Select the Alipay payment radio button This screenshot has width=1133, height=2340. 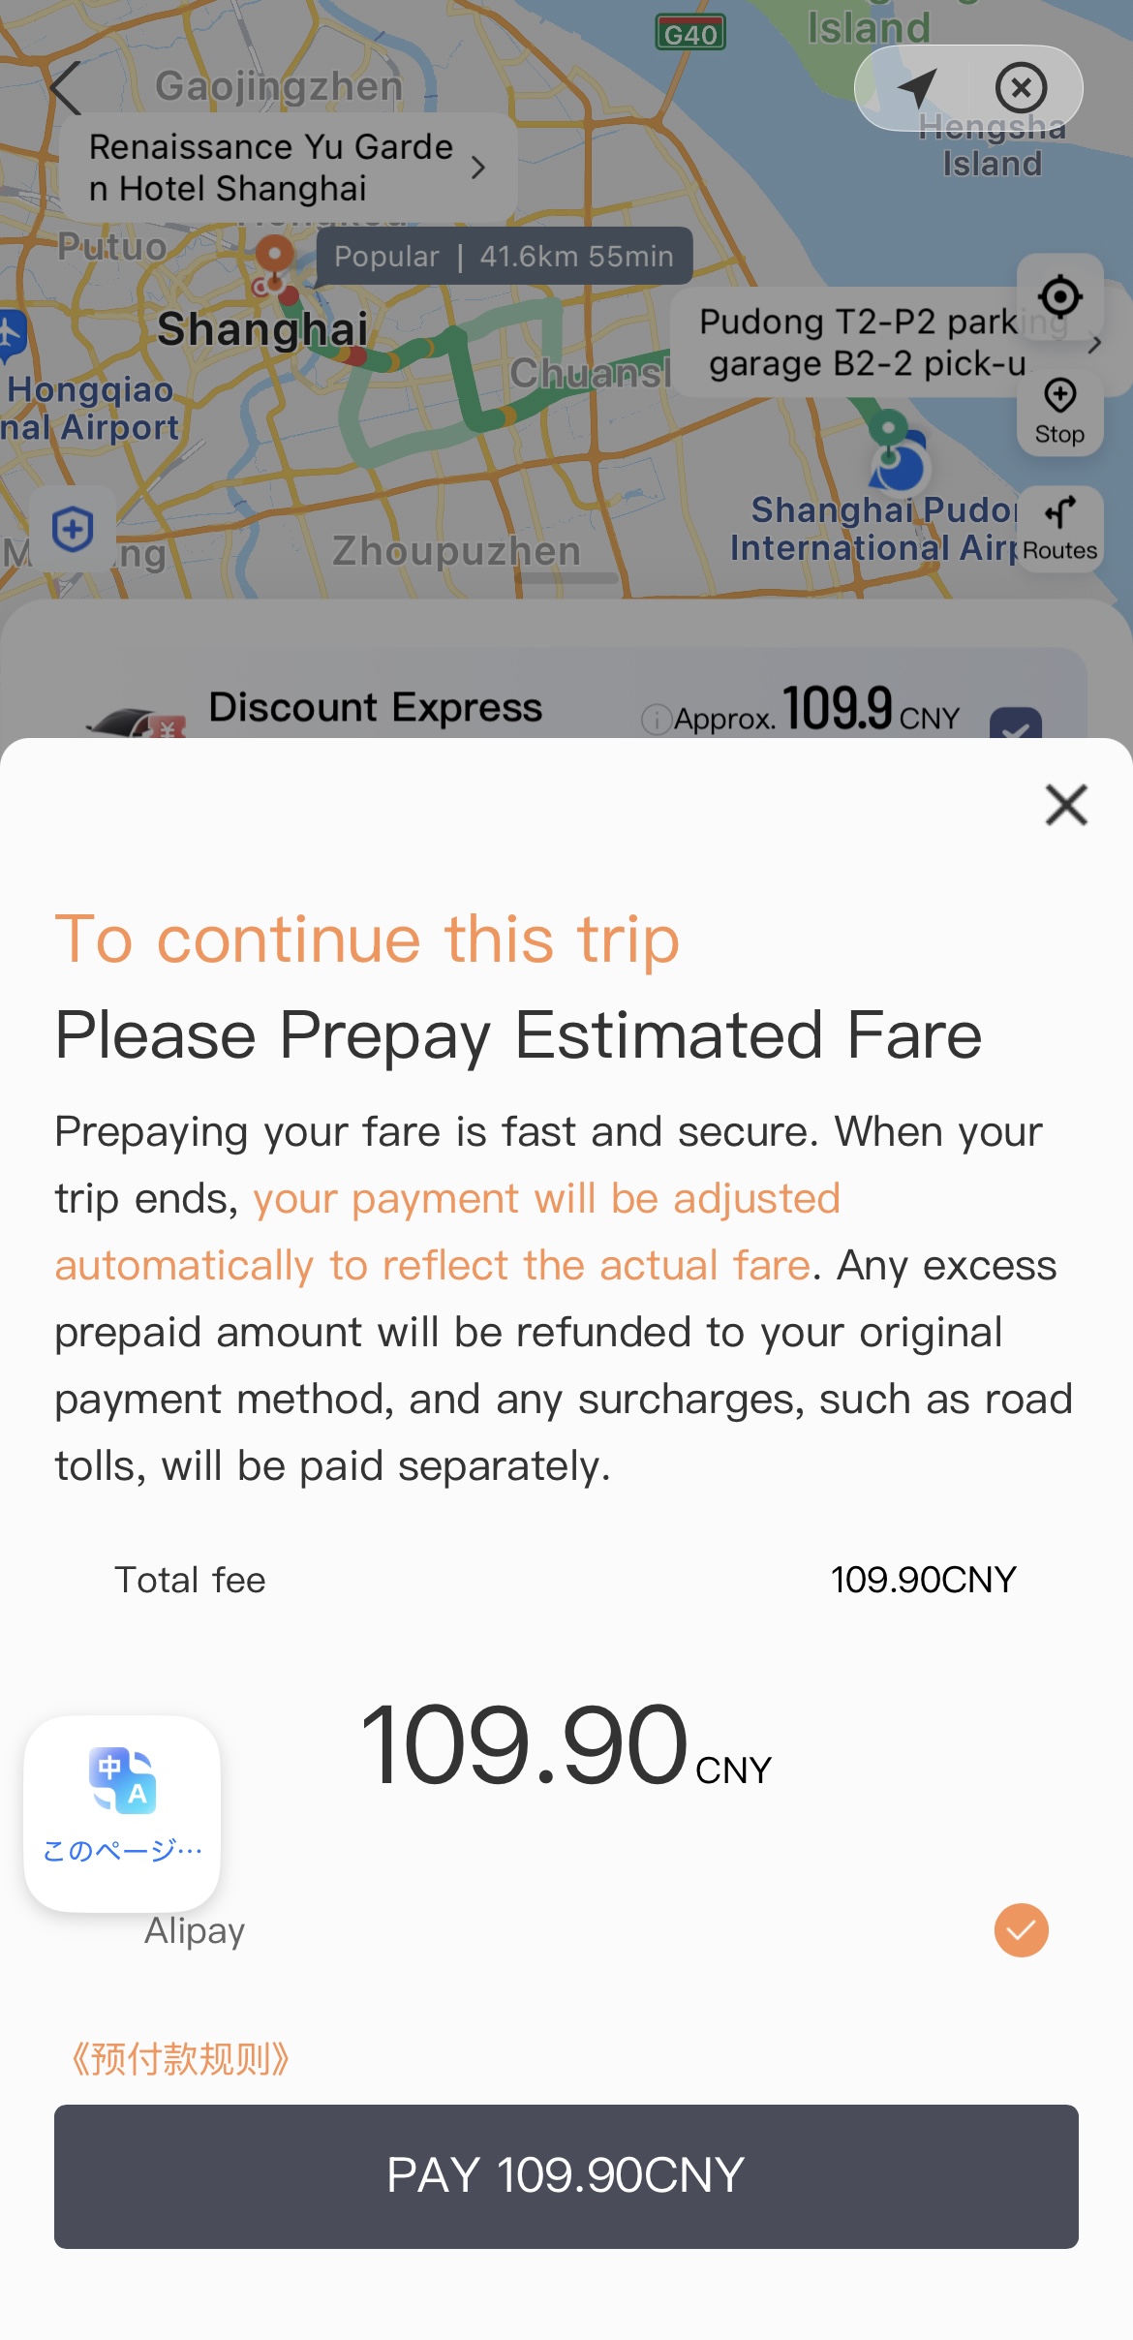[1021, 1930]
